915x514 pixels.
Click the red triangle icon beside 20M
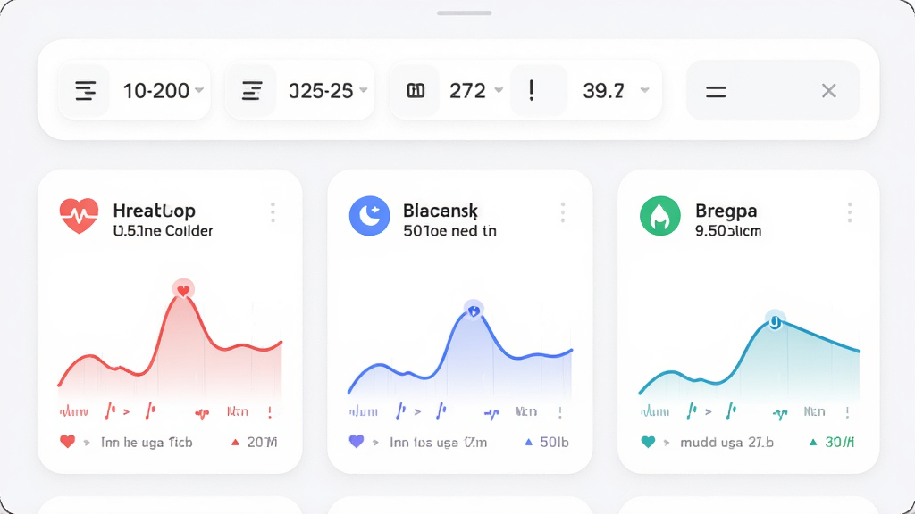click(235, 443)
